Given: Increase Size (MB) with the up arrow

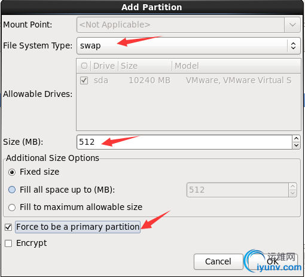Looking at the screenshot, I should 296,139.
